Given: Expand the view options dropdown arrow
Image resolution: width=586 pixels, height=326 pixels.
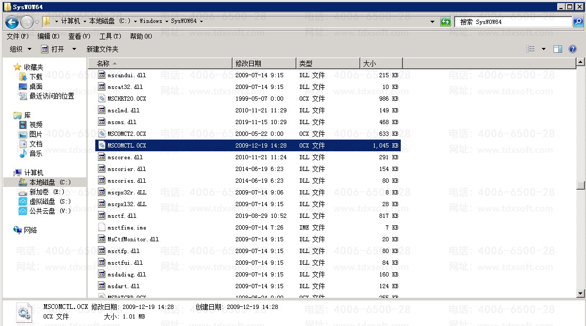Looking at the screenshot, I should point(543,49).
